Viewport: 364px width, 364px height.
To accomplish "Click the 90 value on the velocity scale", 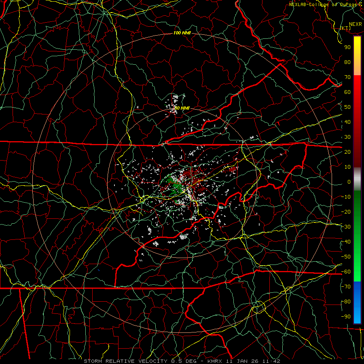I will click(347, 47).
